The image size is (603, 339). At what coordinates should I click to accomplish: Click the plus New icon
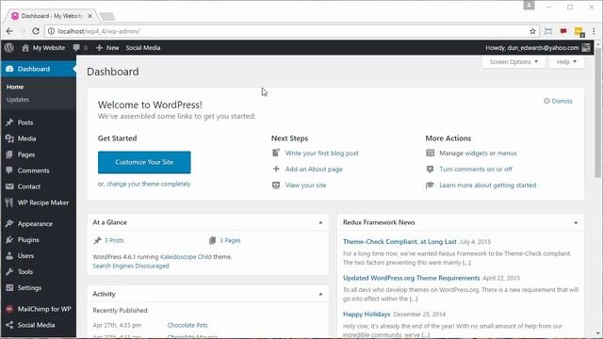[x=99, y=48]
